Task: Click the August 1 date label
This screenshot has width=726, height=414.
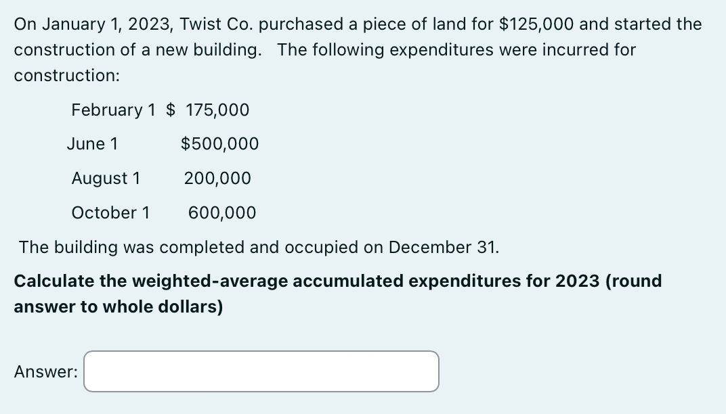Action: [x=106, y=178]
